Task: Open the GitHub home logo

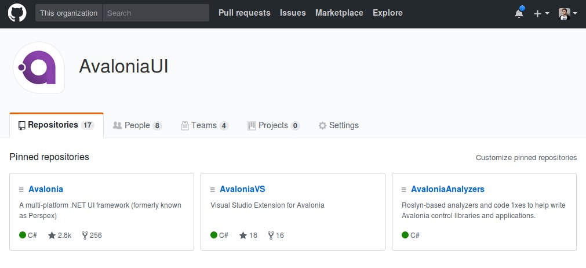Action: pyautogui.click(x=17, y=13)
